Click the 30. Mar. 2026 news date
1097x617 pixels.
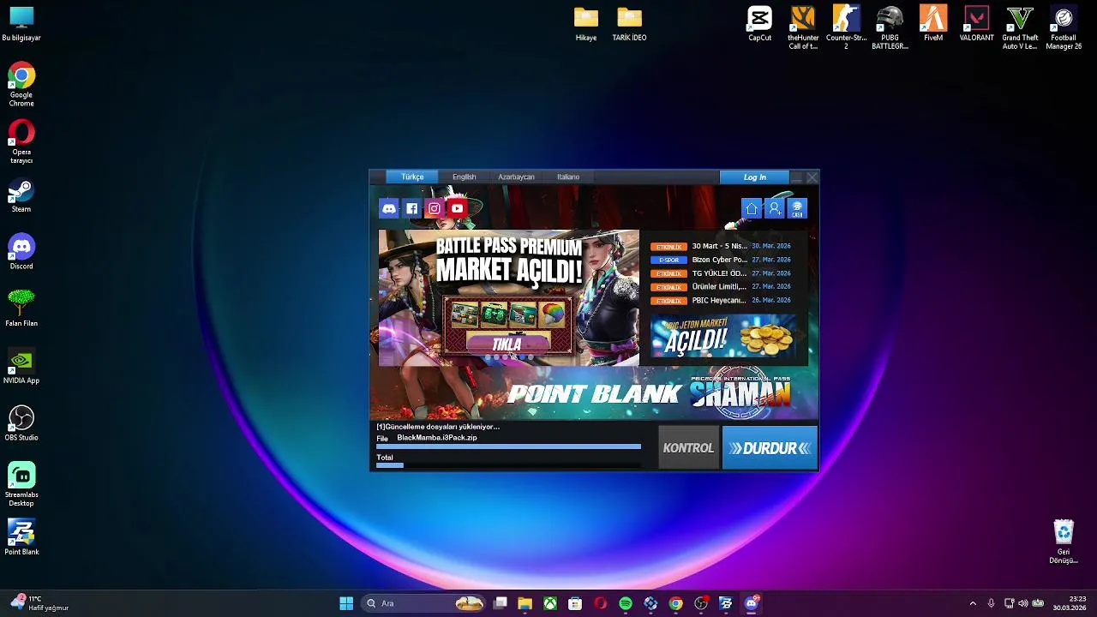tap(771, 246)
